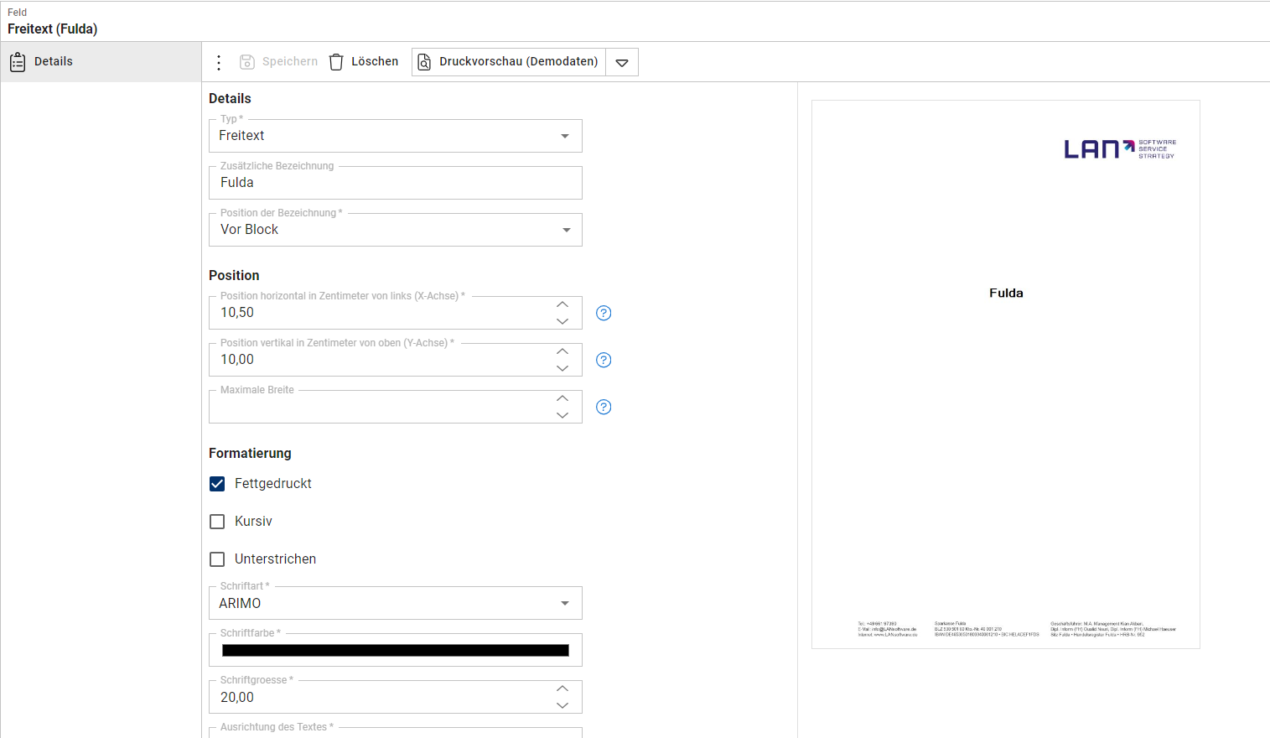Increase the Maximale Breite value

pos(562,398)
